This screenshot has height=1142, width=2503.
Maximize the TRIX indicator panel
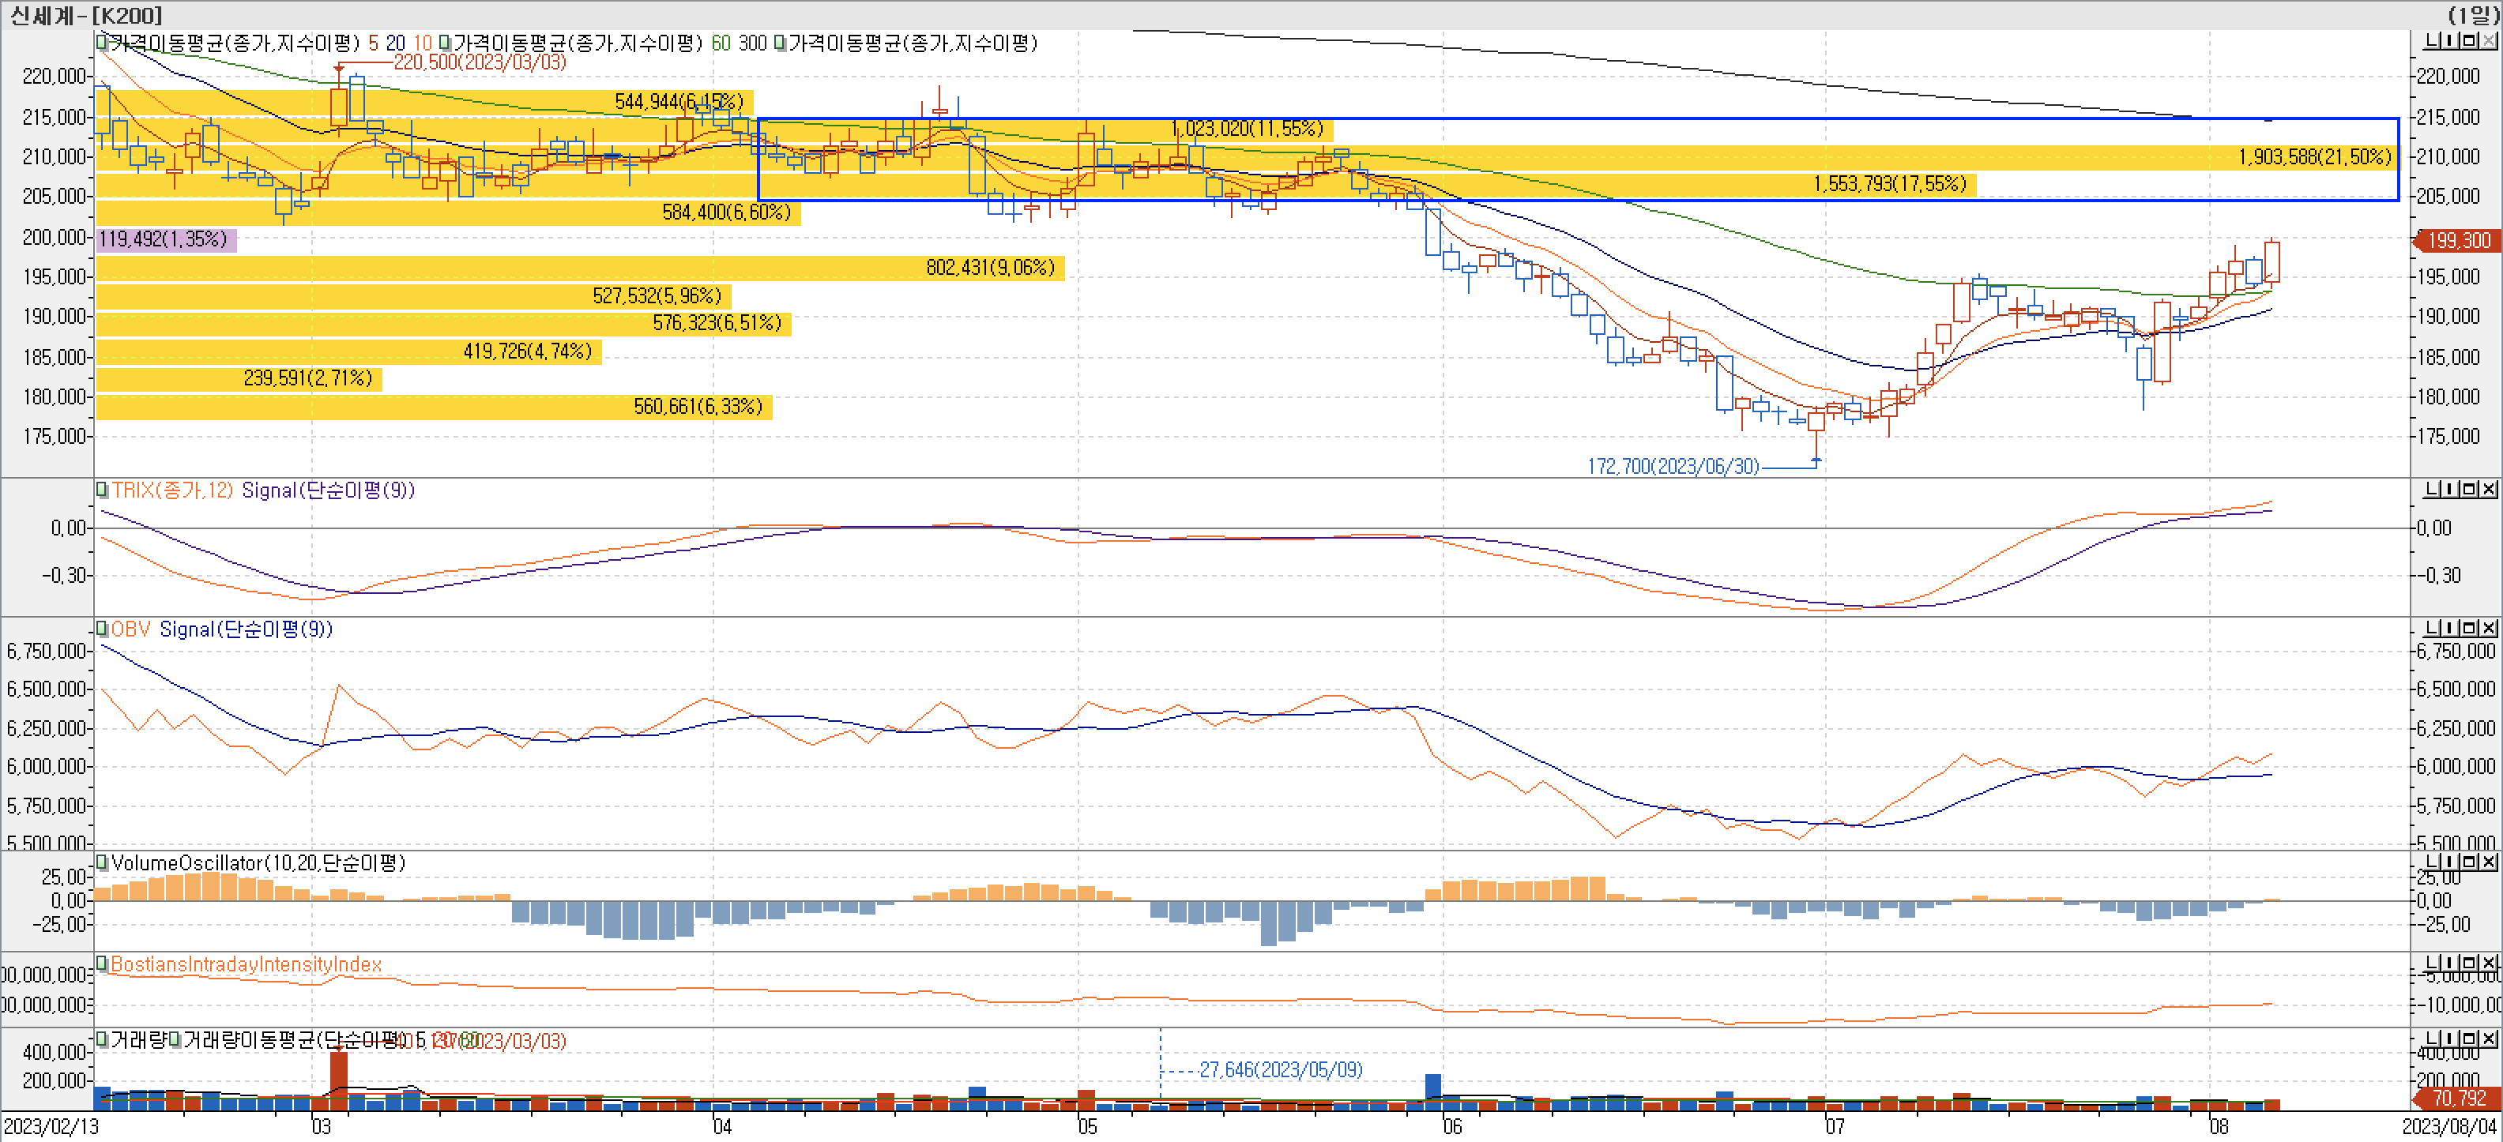point(2469,490)
